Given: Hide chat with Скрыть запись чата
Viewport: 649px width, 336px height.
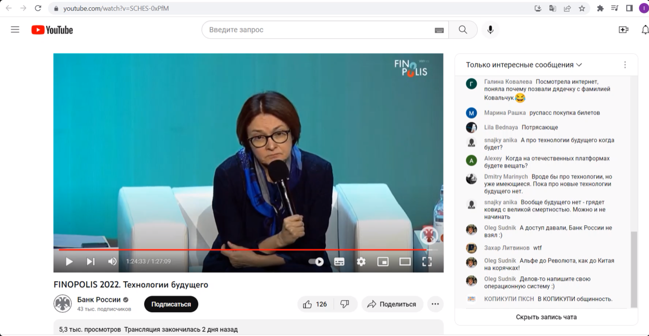Looking at the screenshot, I should point(546,317).
